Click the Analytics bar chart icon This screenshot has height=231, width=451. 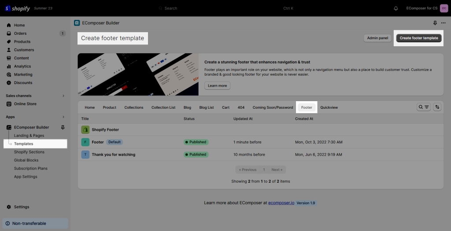pos(9,66)
